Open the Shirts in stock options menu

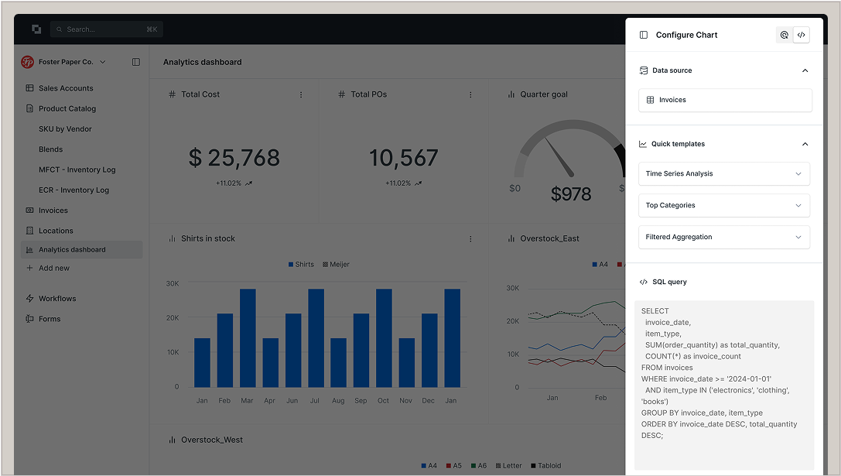pyautogui.click(x=470, y=239)
